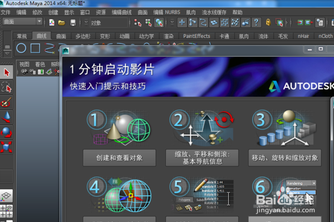The height and width of the screenshot is (222, 334).
Task: Open movie thumbnail number 2
Action: coord(202,128)
